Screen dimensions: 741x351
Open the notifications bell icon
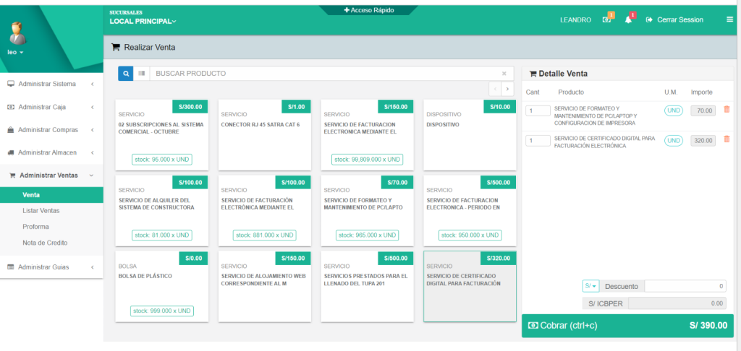tap(628, 19)
